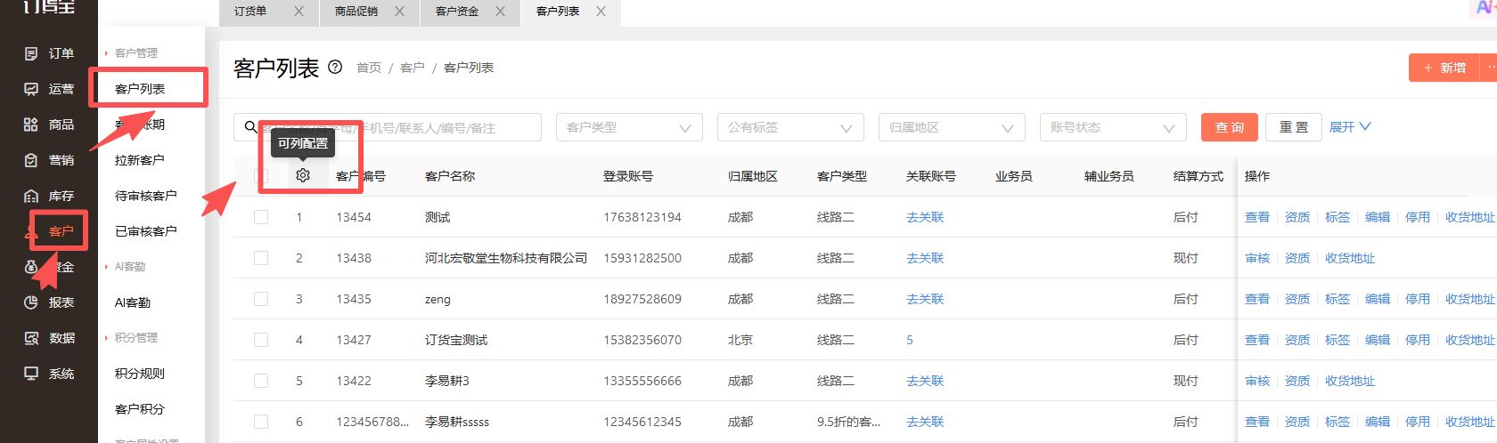Open column configuration gear icon
The width and height of the screenshot is (1497, 443).
(x=303, y=176)
